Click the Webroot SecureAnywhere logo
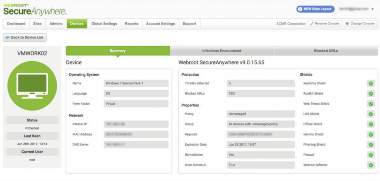Viewport: 380px width, 181px height. (35, 9)
